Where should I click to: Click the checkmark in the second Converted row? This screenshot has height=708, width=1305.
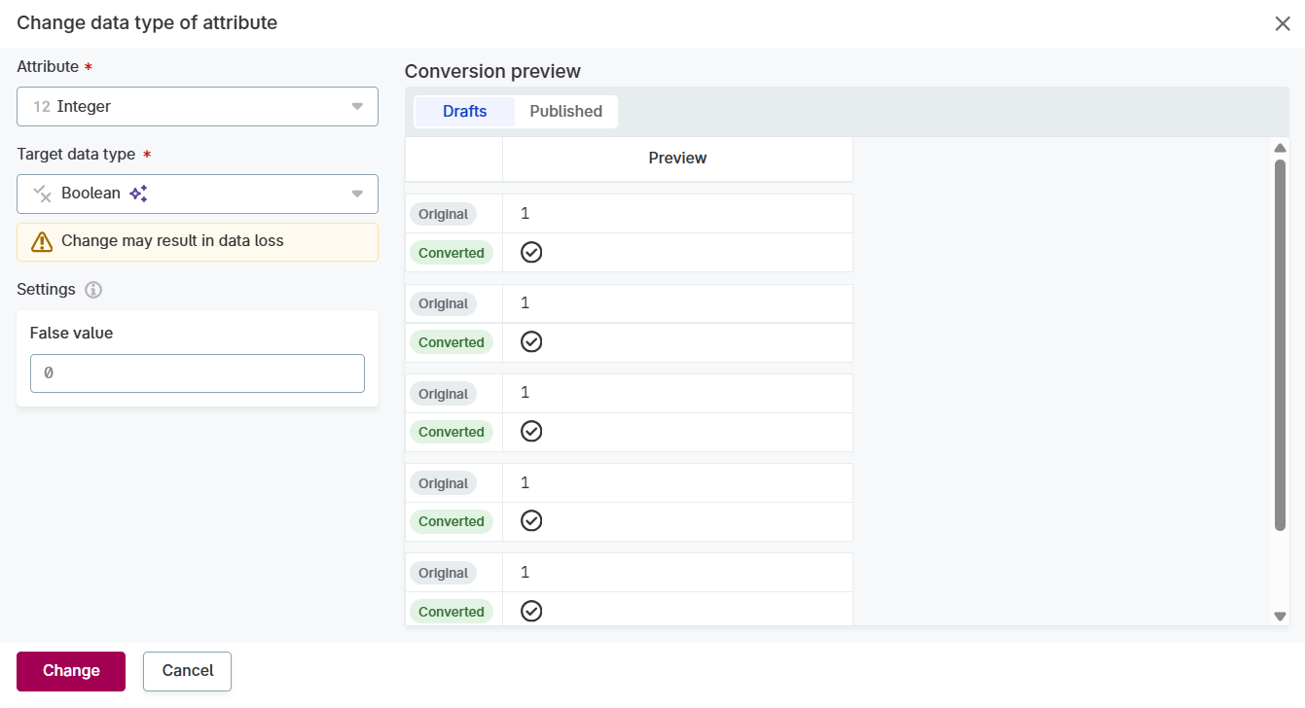click(x=531, y=341)
